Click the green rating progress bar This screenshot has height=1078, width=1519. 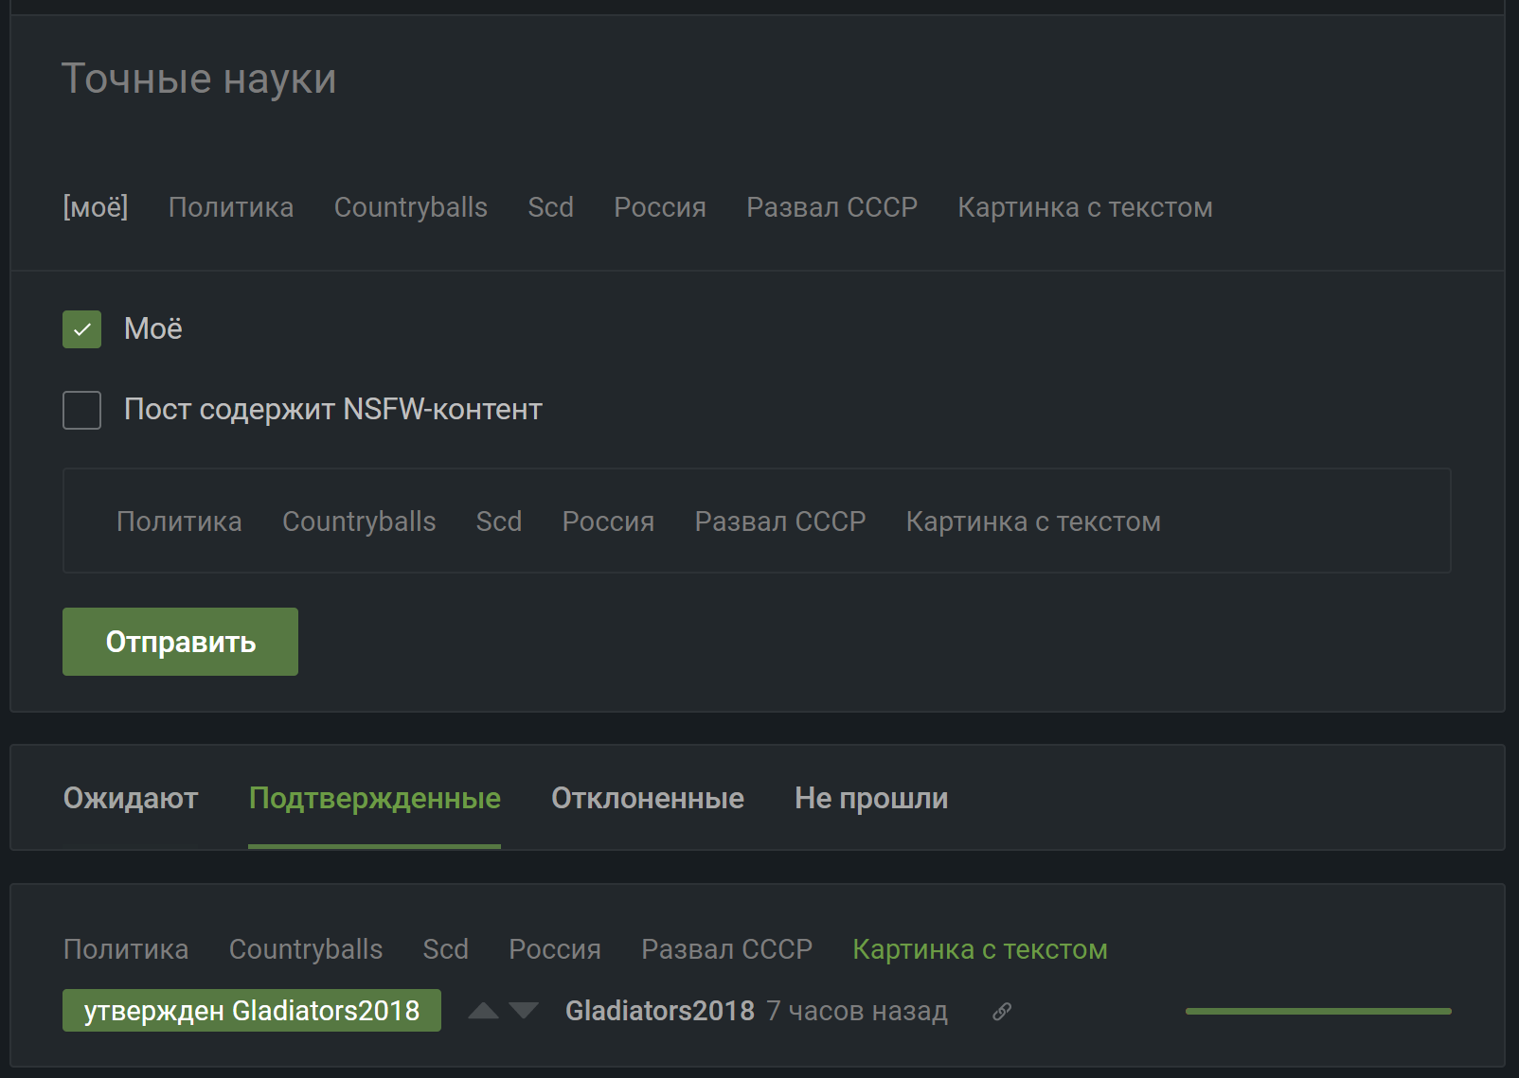[x=1318, y=1012]
